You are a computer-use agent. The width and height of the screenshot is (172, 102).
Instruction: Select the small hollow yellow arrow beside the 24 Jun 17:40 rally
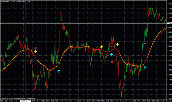point(59,63)
